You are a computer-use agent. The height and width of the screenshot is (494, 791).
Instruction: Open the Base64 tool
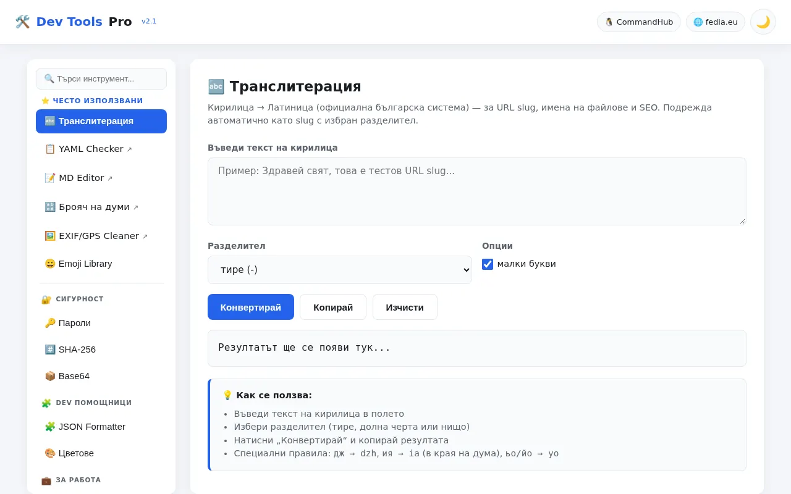point(101,376)
